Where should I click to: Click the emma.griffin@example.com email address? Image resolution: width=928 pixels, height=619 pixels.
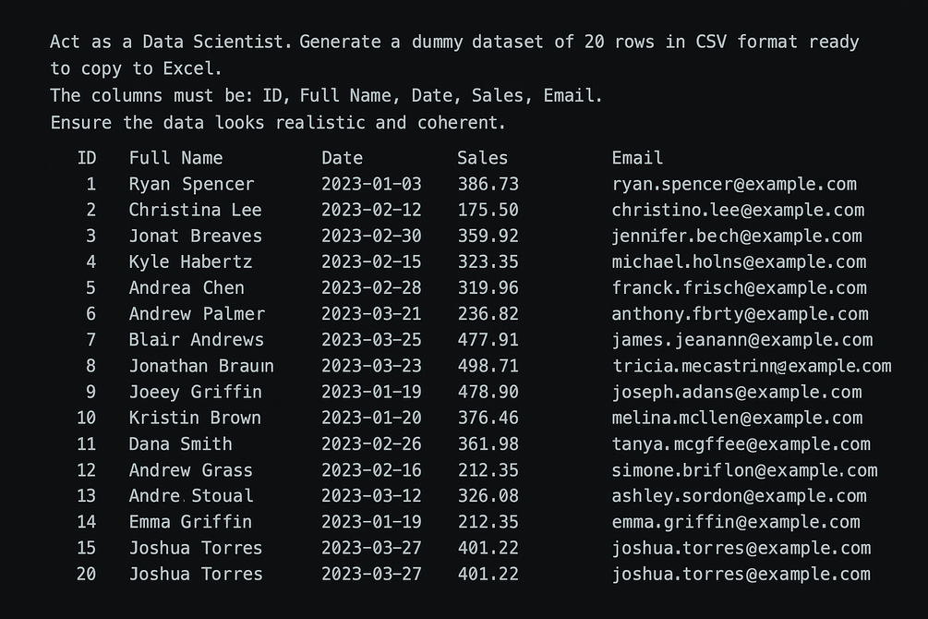pyautogui.click(x=736, y=522)
